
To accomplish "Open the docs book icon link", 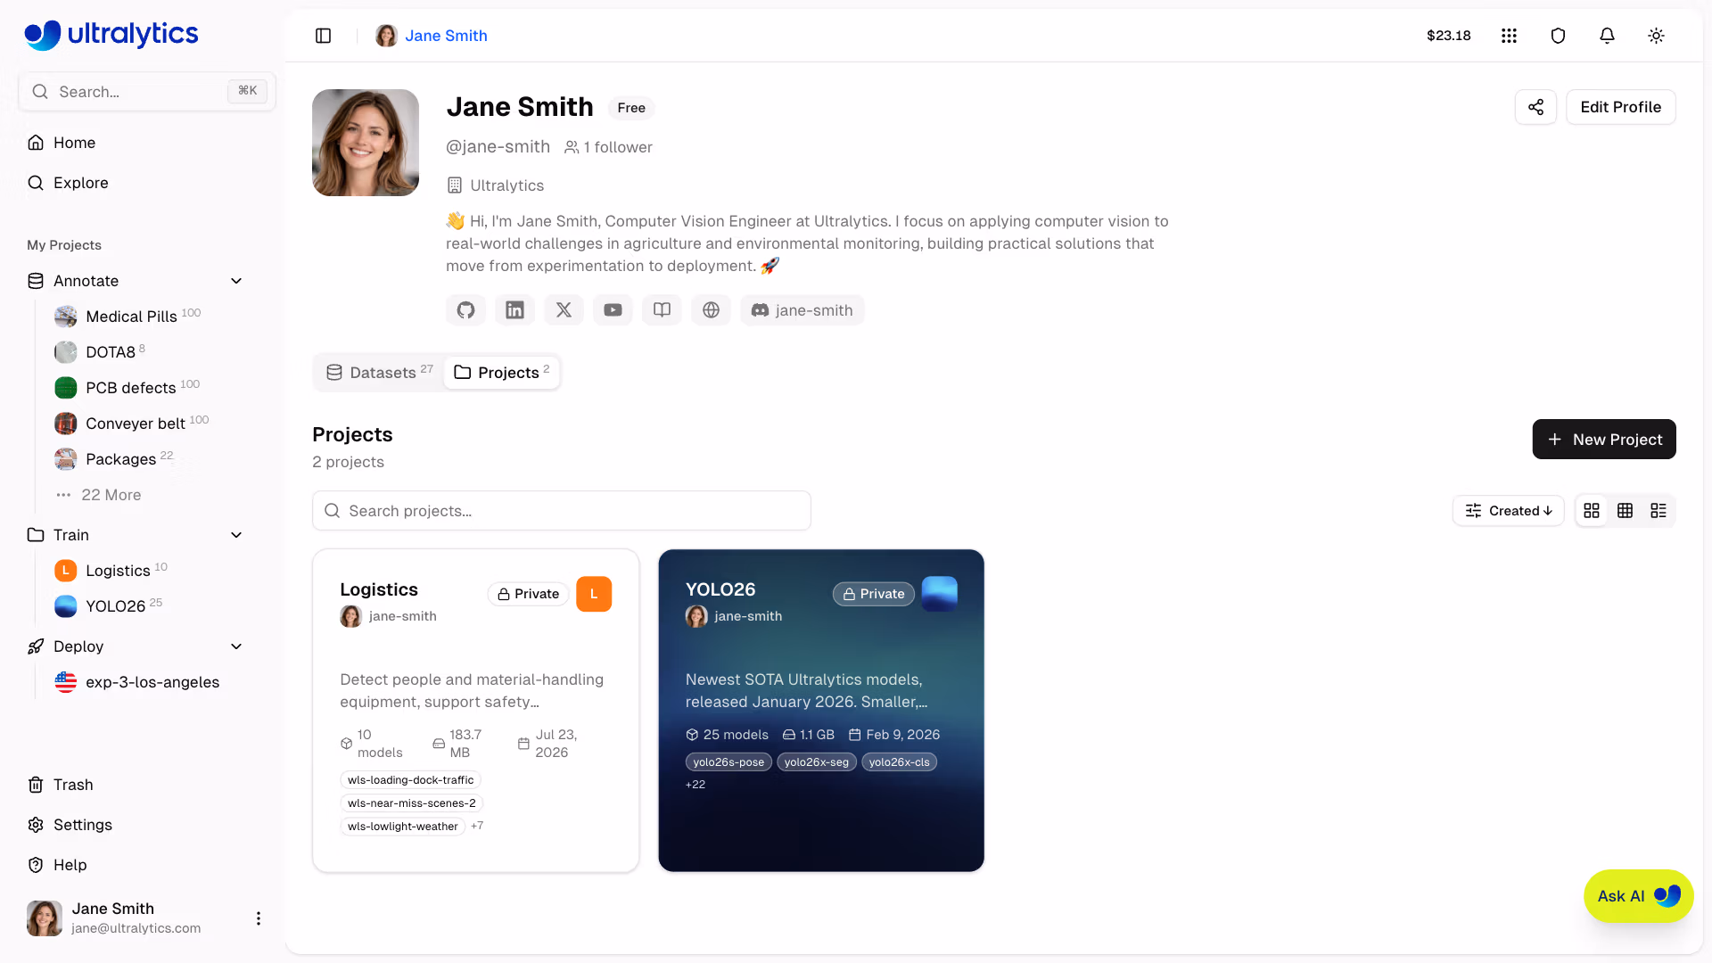I will [662, 310].
